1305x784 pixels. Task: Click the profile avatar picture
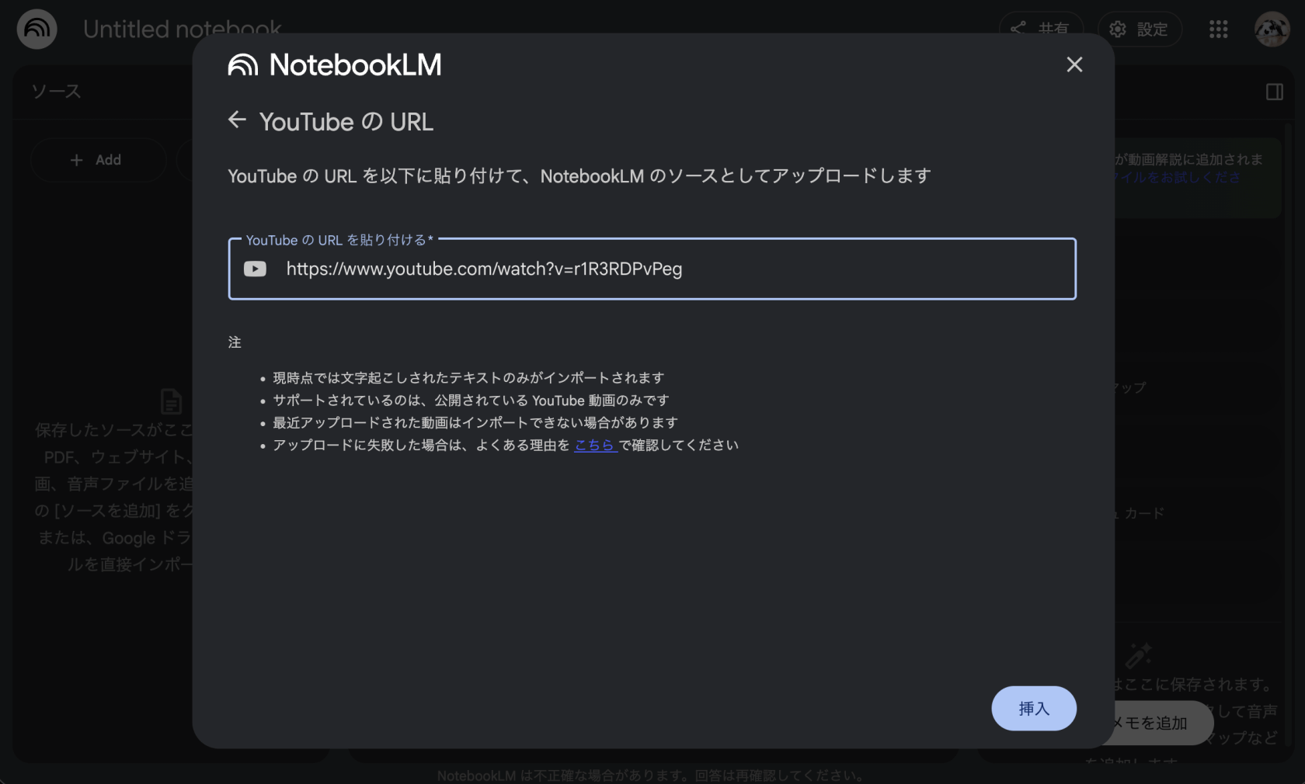click(x=1272, y=29)
